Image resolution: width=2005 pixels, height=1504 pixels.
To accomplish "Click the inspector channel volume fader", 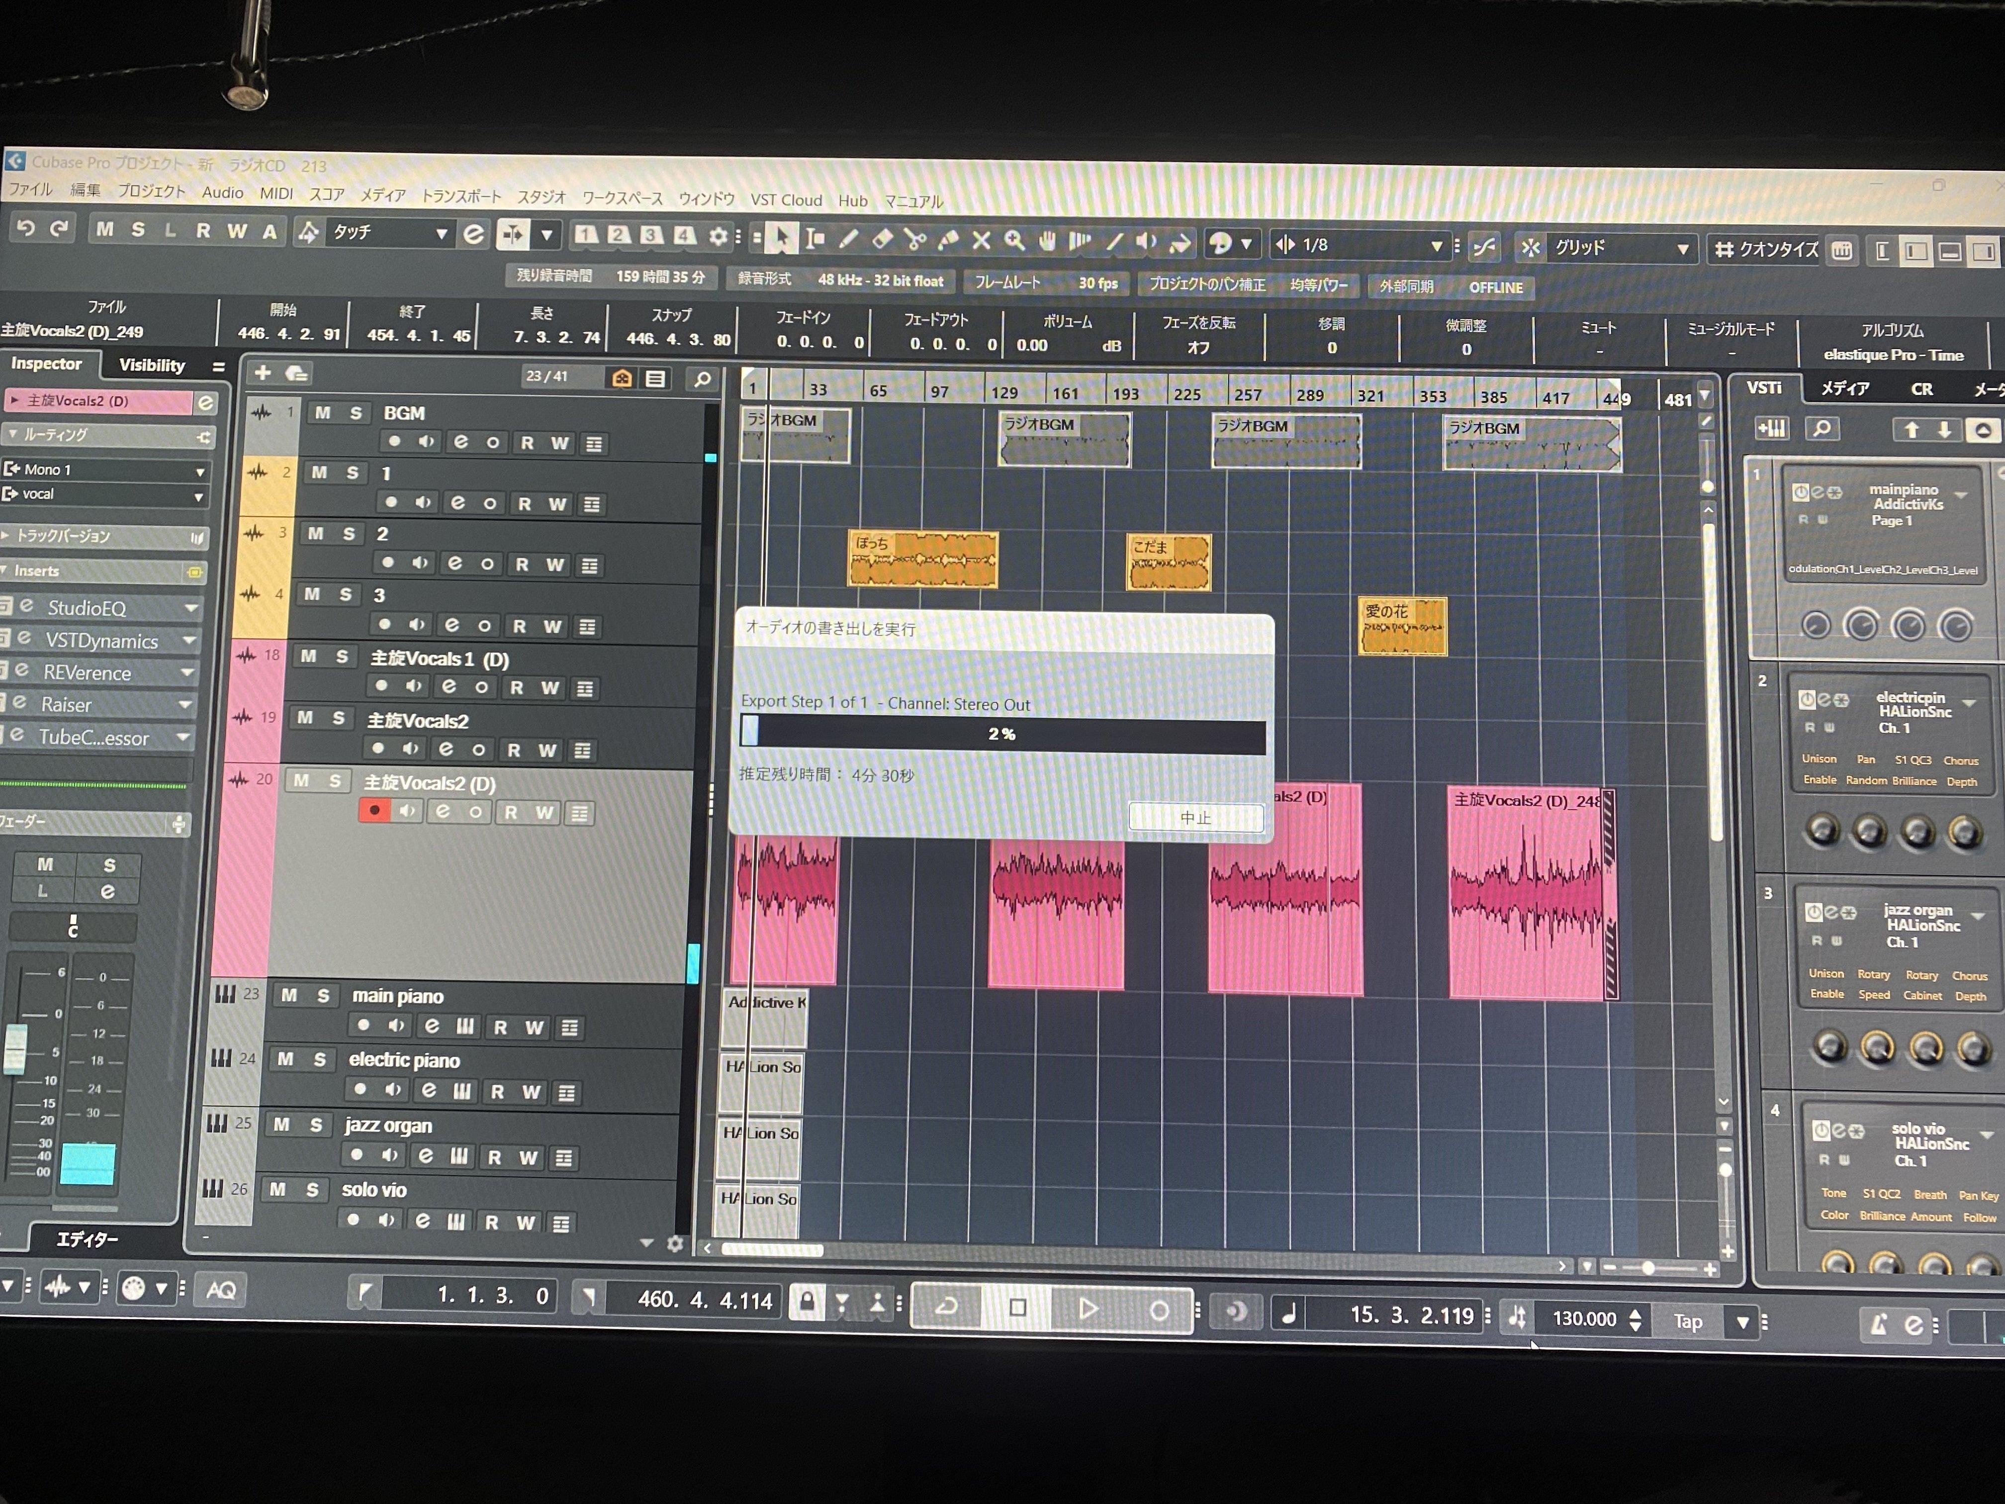I will tap(15, 1048).
